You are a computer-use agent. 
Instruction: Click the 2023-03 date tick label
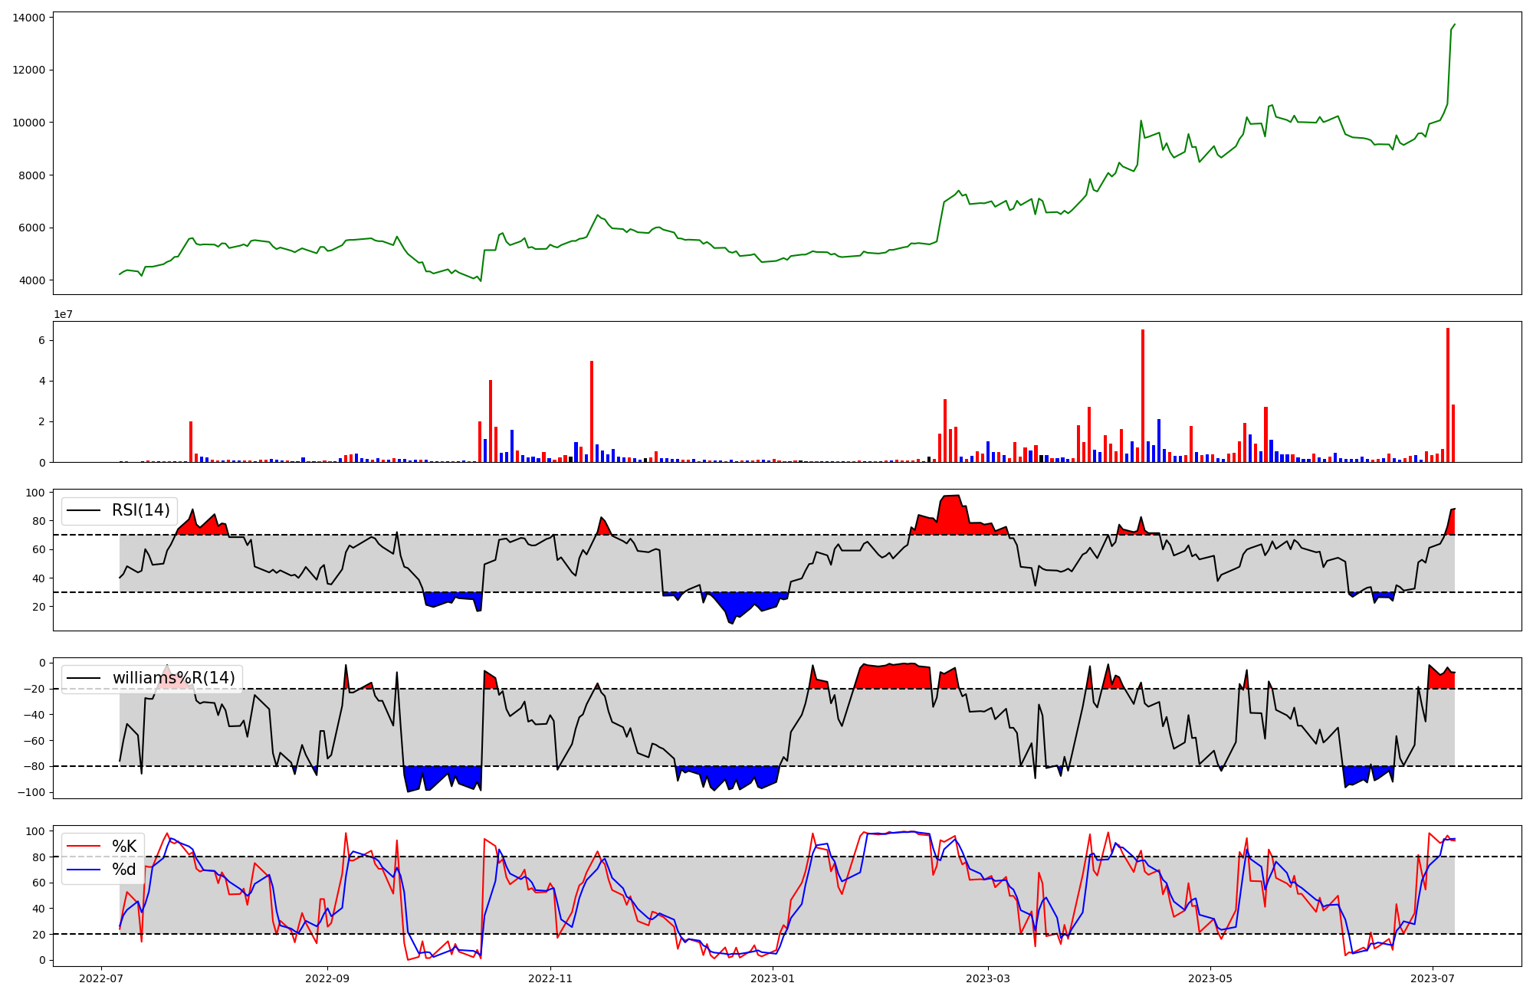pyautogui.click(x=988, y=978)
